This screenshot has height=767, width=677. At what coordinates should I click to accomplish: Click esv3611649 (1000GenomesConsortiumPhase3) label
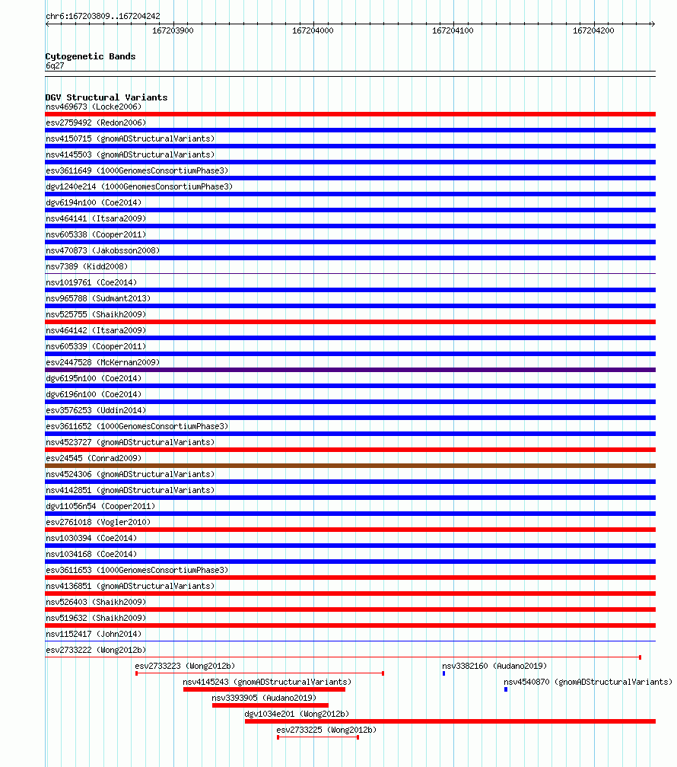[x=137, y=170]
